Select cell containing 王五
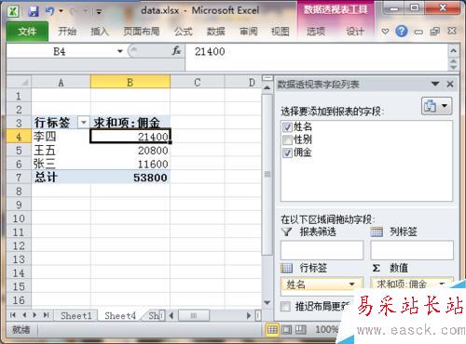Screen dimensions: 466x344 (61, 151)
